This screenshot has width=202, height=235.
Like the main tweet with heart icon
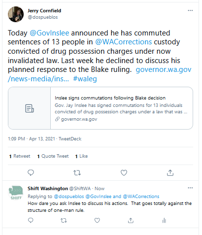coord(124,172)
